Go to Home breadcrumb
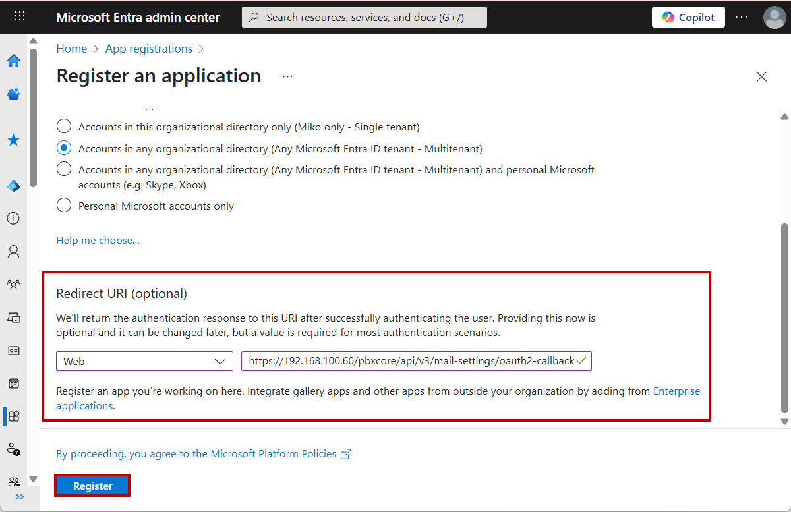The image size is (791, 512). click(71, 49)
